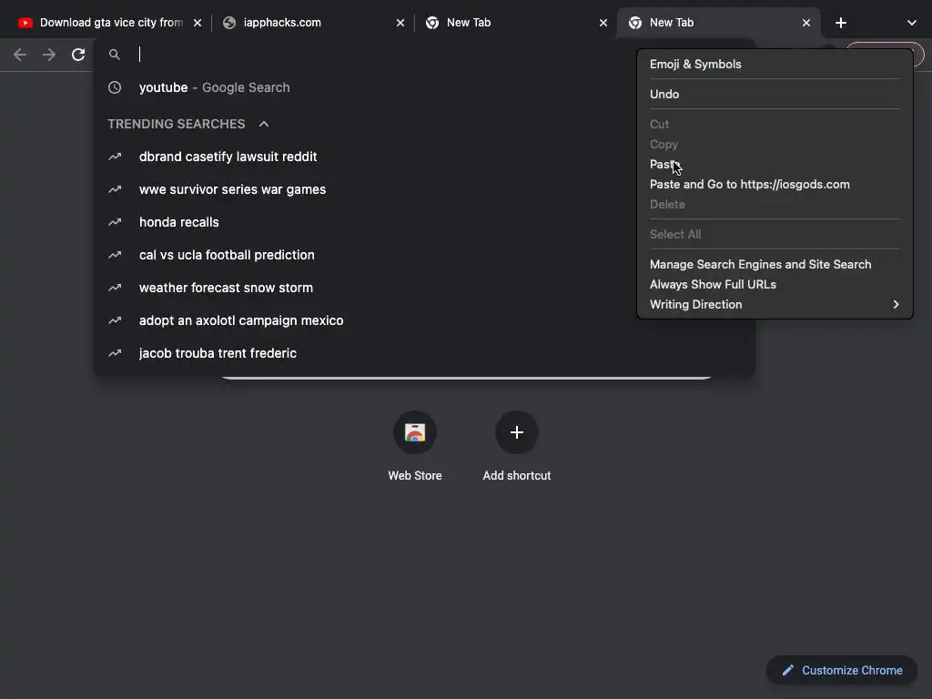
Task: Click the YouTube favicon on first tab
Action: point(25,23)
